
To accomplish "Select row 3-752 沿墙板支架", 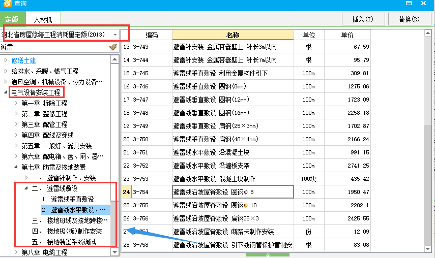I will click(x=246, y=166).
